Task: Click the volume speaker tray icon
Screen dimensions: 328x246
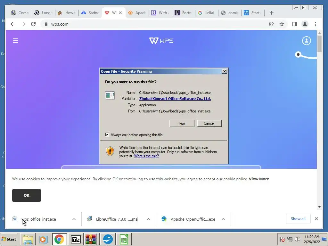Action: coord(297,239)
